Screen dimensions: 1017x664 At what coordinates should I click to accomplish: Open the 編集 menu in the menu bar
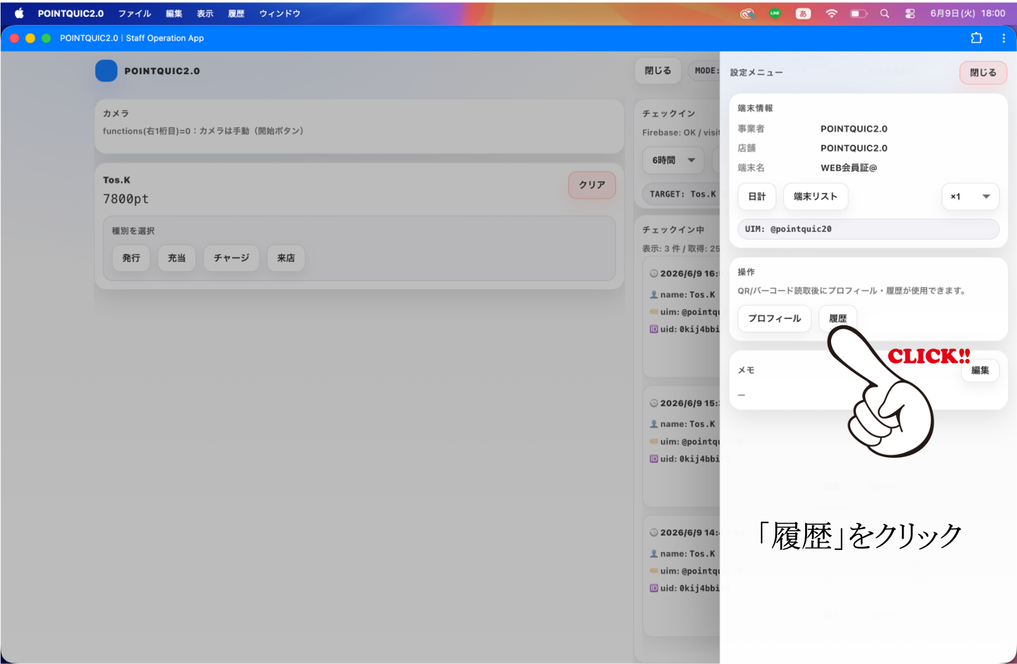[x=174, y=13]
